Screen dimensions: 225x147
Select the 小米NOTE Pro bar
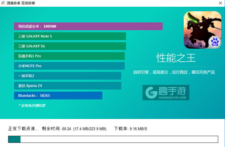[69, 66]
